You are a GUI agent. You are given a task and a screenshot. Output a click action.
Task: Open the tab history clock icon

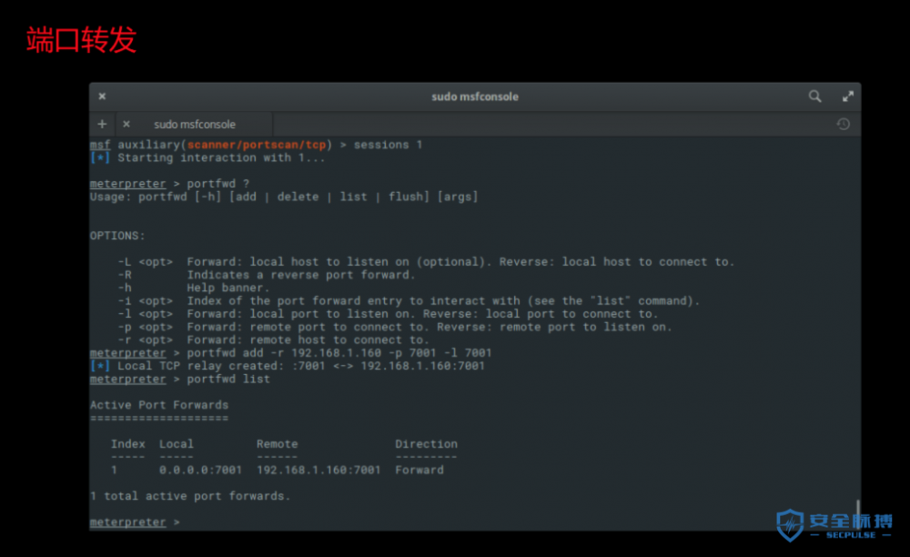point(844,124)
